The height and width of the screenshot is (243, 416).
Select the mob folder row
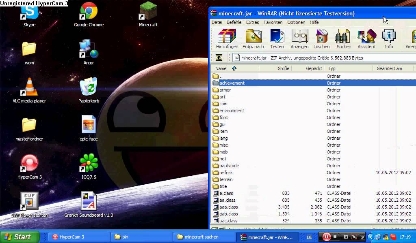[x=314, y=152]
